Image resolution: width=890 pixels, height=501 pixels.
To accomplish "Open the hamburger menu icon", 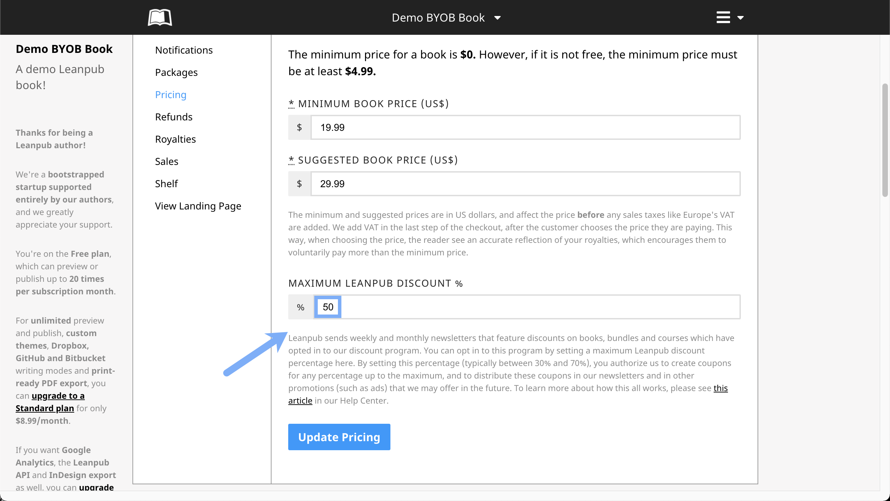I will 723,17.
